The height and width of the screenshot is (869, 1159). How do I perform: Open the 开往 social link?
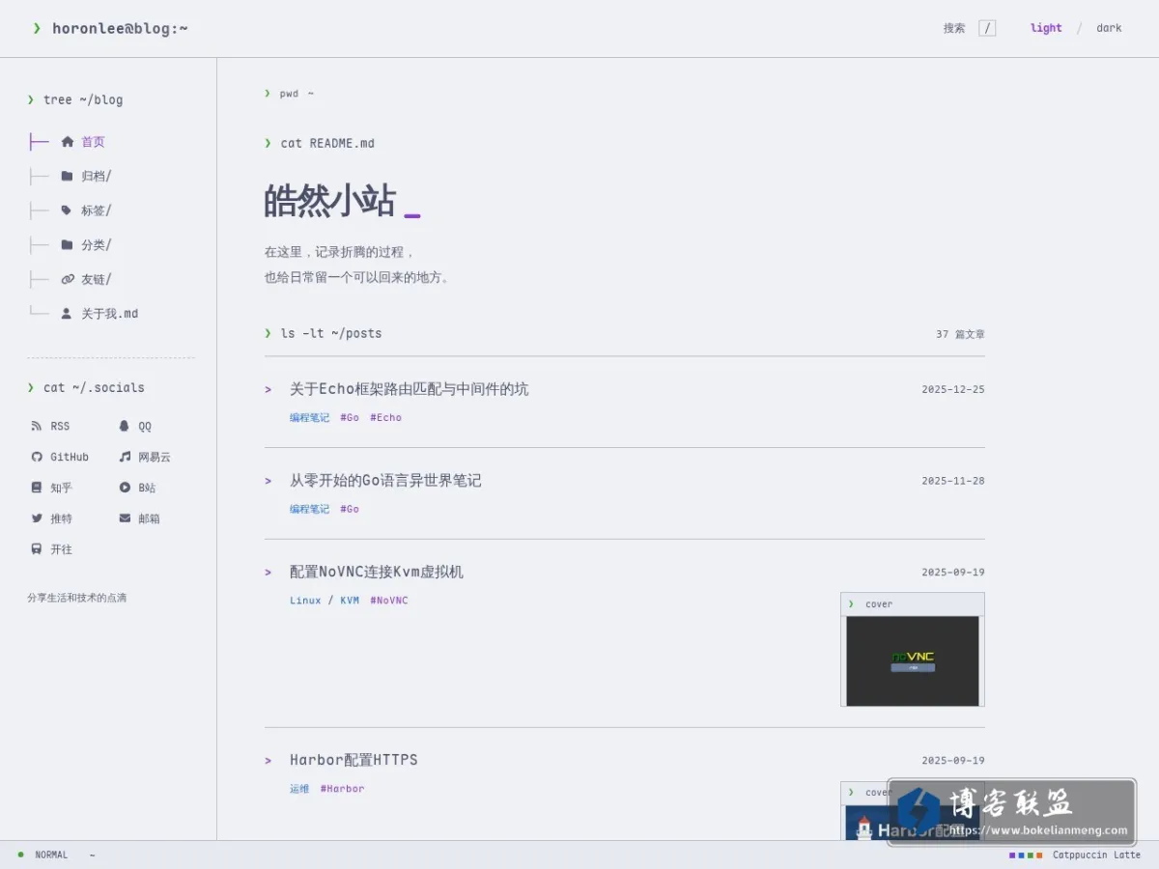[51, 549]
